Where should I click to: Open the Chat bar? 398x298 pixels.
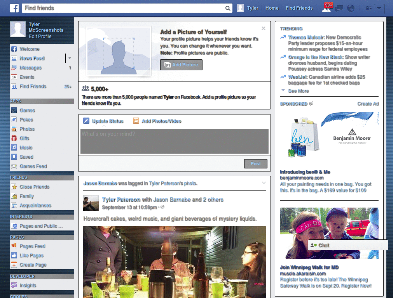pos(348,245)
